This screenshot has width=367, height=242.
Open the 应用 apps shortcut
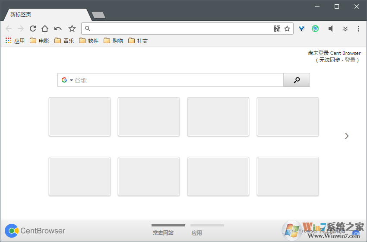[x=15, y=41]
